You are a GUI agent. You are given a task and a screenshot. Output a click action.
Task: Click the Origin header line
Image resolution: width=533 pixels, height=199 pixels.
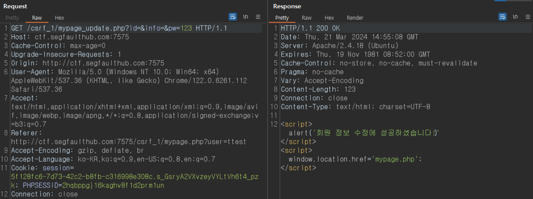[x=88, y=63]
